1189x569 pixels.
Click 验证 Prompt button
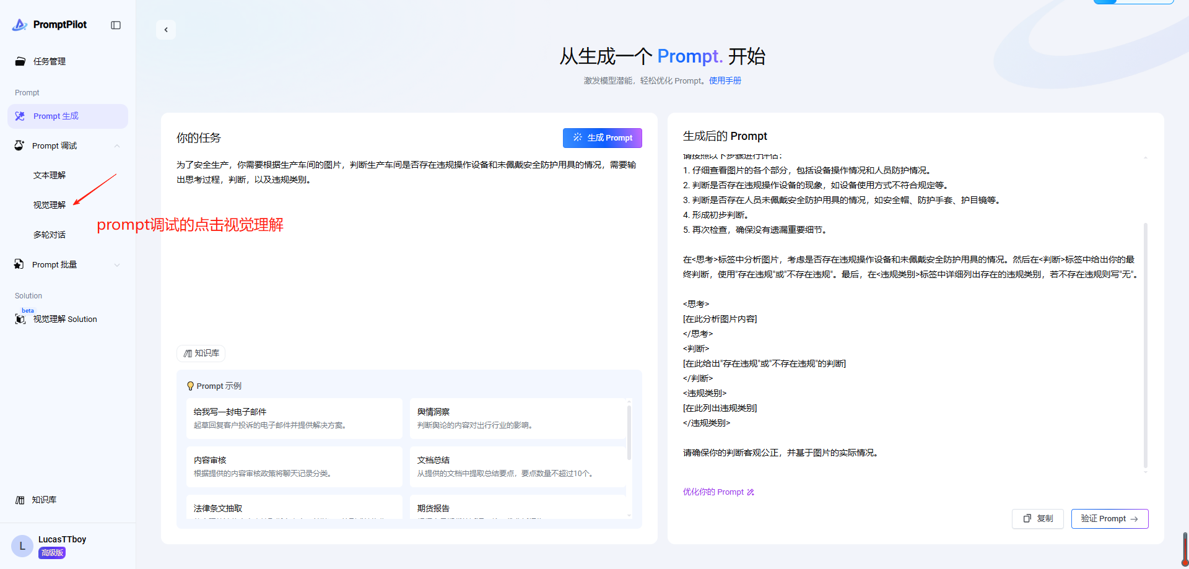(1109, 519)
